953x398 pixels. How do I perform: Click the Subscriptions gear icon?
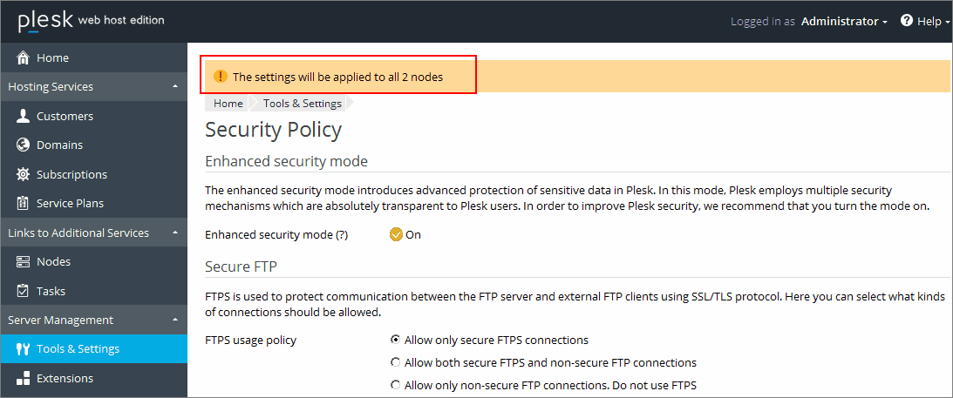tap(23, 174)
